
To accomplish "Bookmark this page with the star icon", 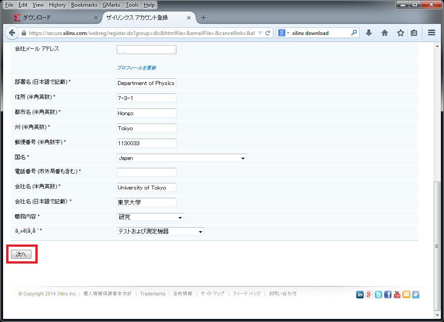I will [x=400, y=33].
